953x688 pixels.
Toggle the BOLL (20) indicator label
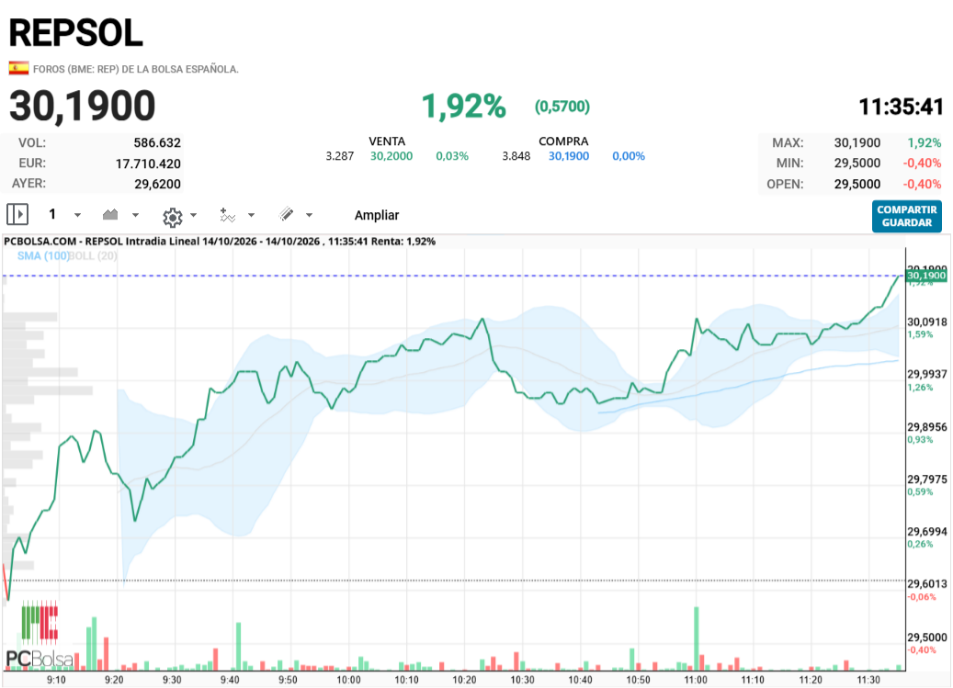click(93, 255)
